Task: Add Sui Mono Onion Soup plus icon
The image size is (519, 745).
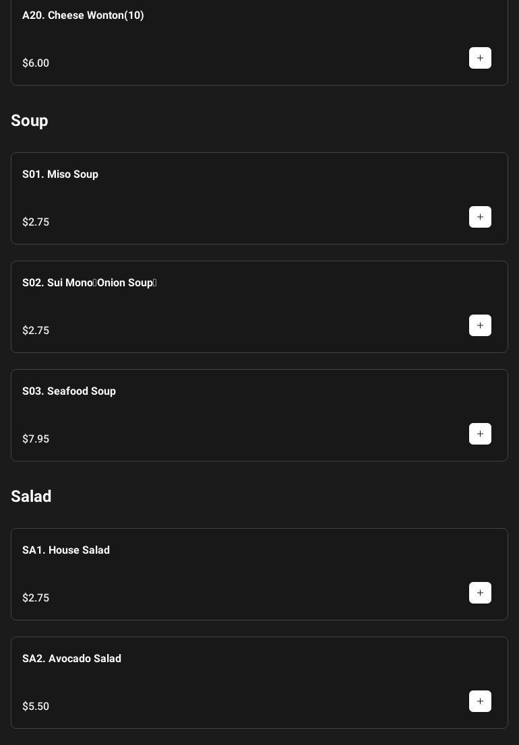Action: [x=480, y=325]
